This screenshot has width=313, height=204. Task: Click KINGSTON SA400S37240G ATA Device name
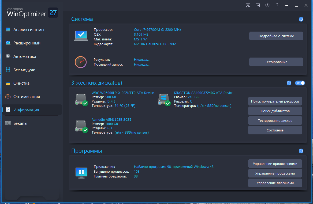click(204, 93)
